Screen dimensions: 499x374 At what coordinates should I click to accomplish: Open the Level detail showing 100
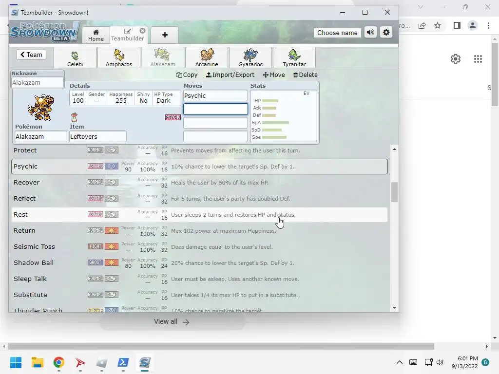pos(78,98)
